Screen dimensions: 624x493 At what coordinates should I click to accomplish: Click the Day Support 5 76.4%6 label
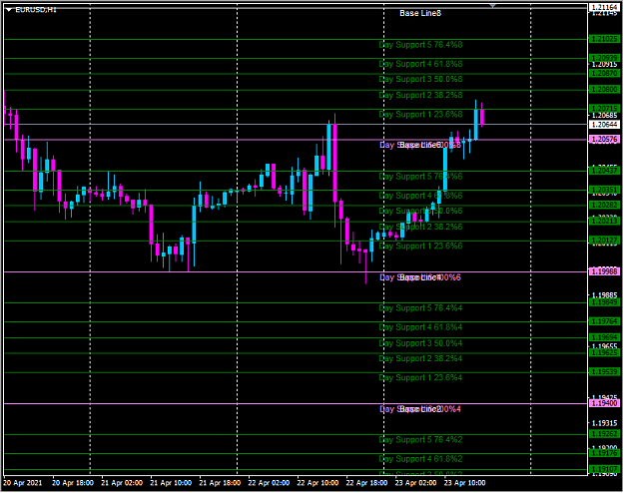420,177
